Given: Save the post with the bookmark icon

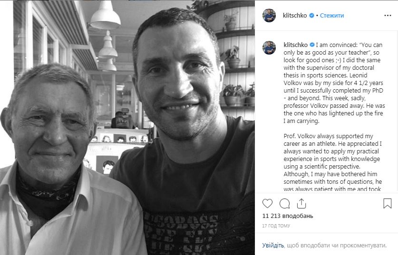Looking at the screenshot, I should (388, 203).
